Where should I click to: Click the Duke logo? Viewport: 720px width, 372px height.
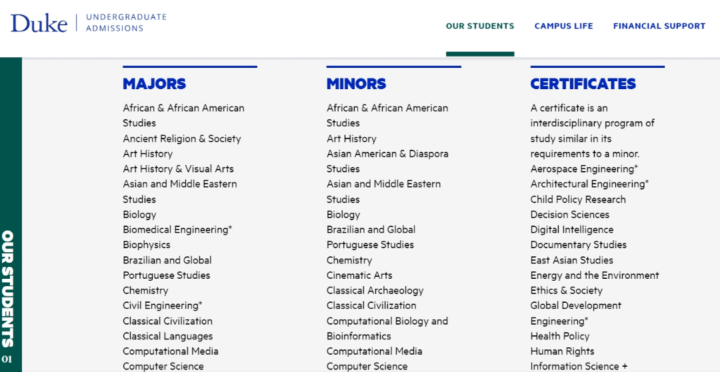point(39,23)
